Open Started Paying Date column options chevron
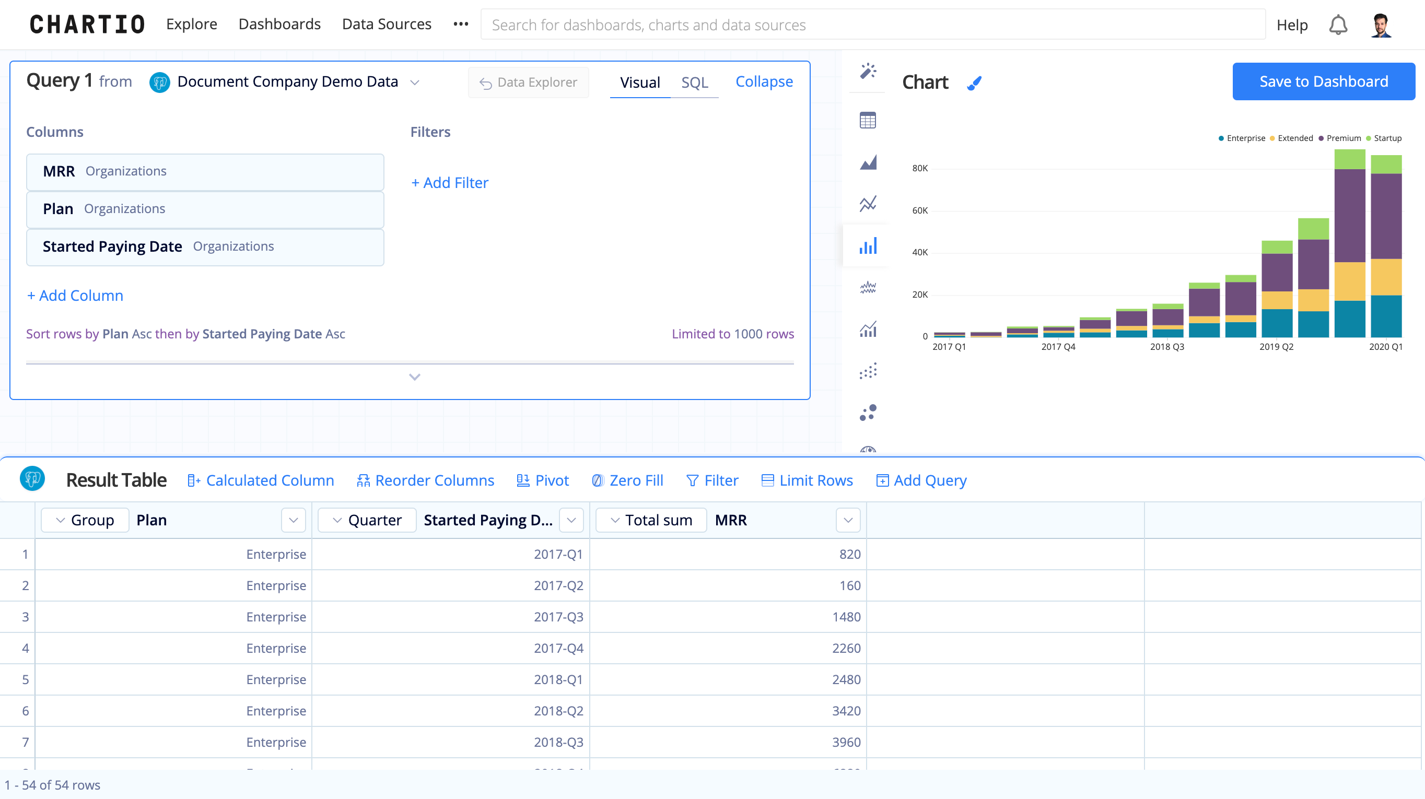The width and height of the screenshot is (1425, 799). pos(571,520)
